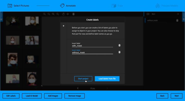The width and height of the screenshot is (185, 101).
Task: Collapse the Rect panel using its chevron
Action: point(178,14)
